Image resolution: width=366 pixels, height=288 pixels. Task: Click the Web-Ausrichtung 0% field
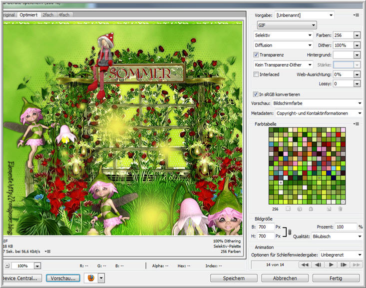pos(343,74)
